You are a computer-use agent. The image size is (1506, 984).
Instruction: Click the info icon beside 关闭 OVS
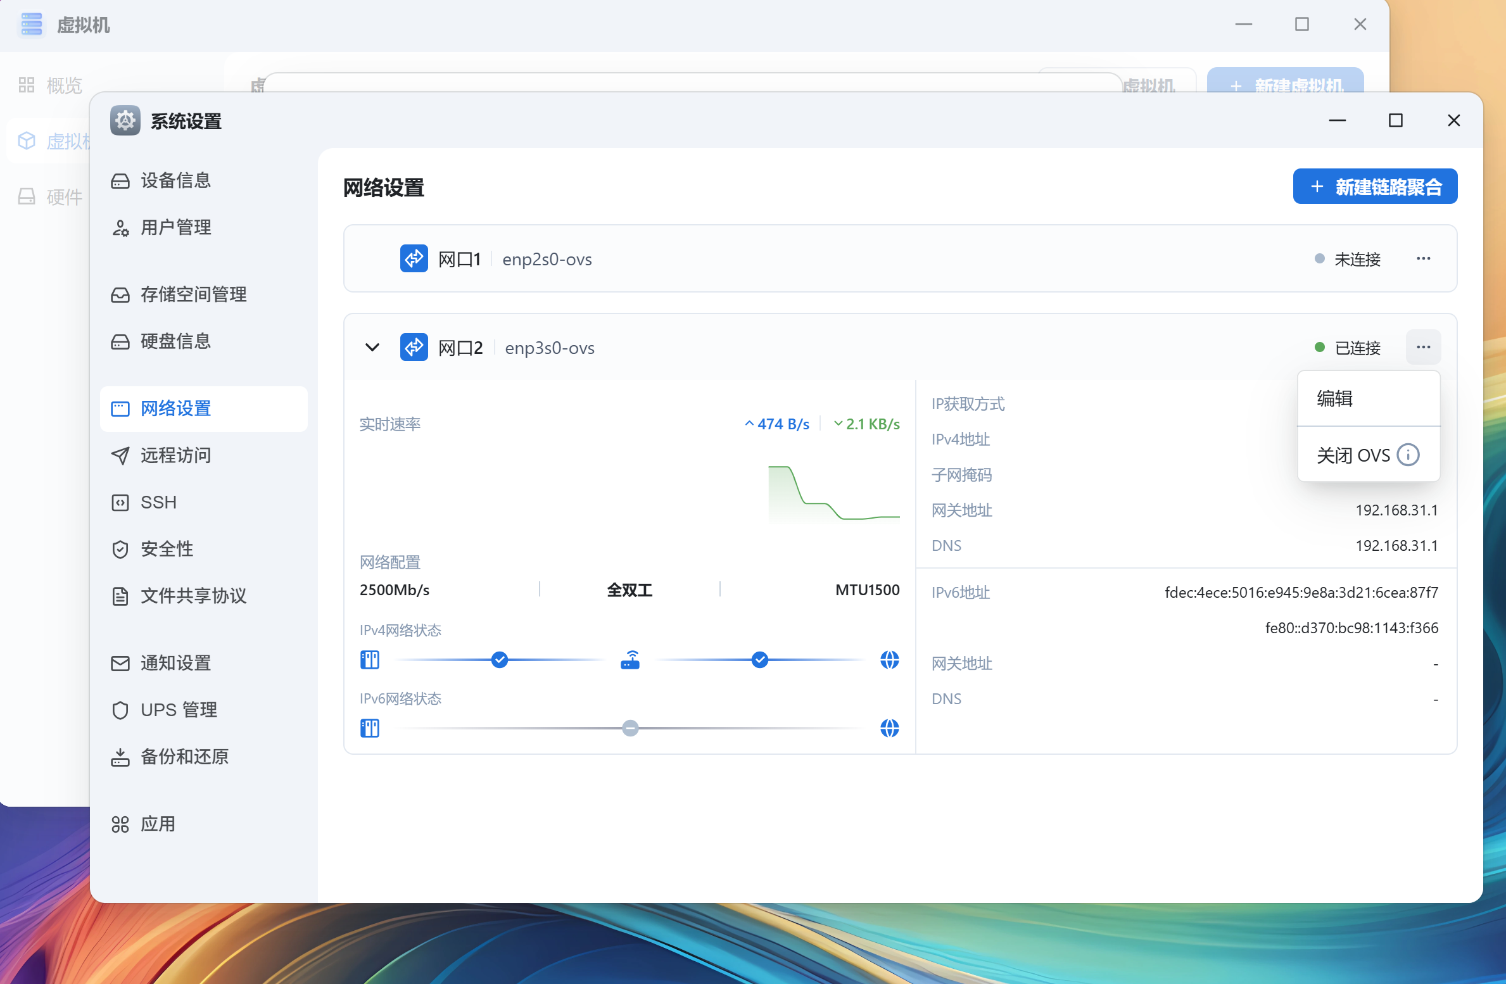click(1408, 455)
